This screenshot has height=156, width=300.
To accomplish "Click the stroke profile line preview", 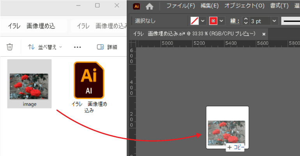I will click(291, 21).
